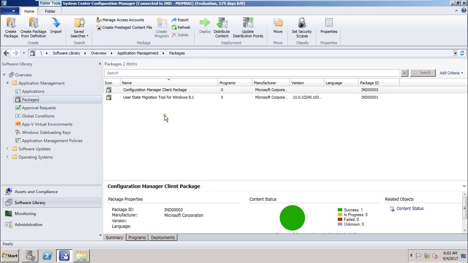This screenshot has width=468, height=263.
Task: Click the Windows Start button
Action: 10,256
